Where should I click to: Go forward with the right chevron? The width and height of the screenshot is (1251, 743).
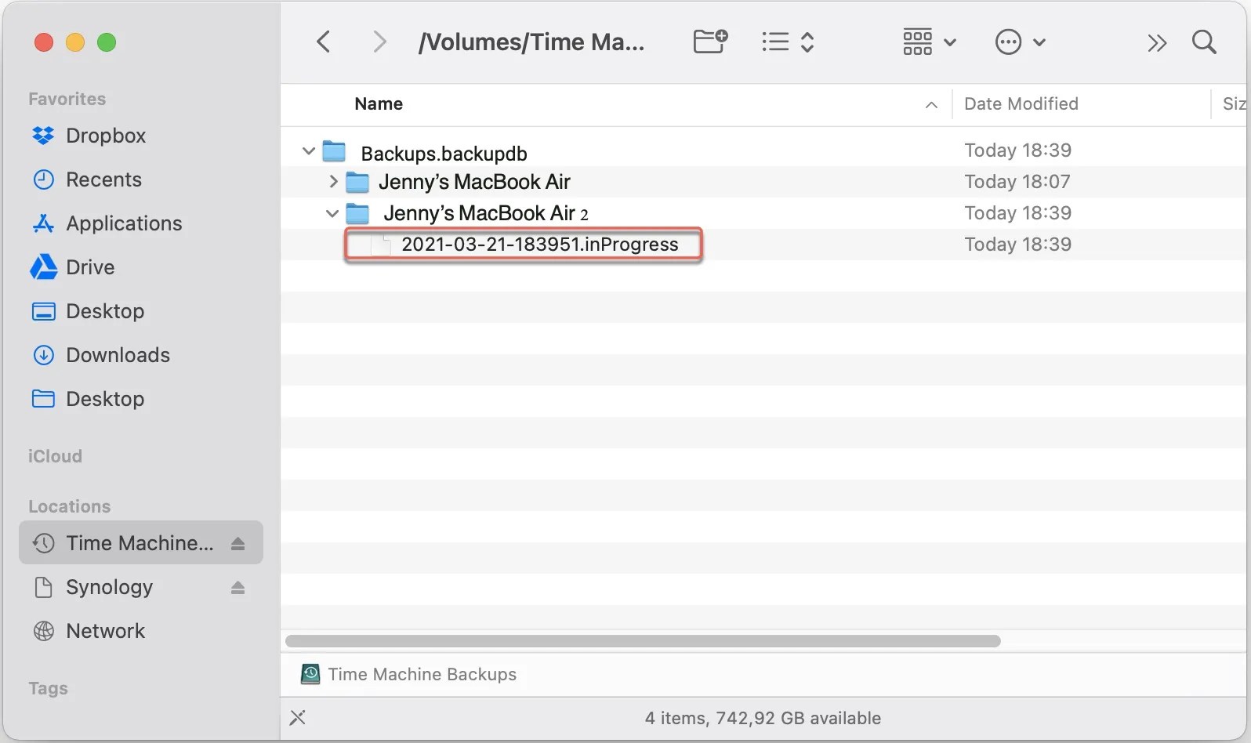(379, 42)
